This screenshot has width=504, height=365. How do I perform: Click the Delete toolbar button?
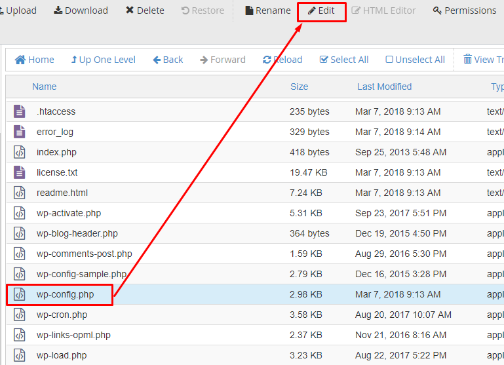pyautogui.click(x=145, y=10)
